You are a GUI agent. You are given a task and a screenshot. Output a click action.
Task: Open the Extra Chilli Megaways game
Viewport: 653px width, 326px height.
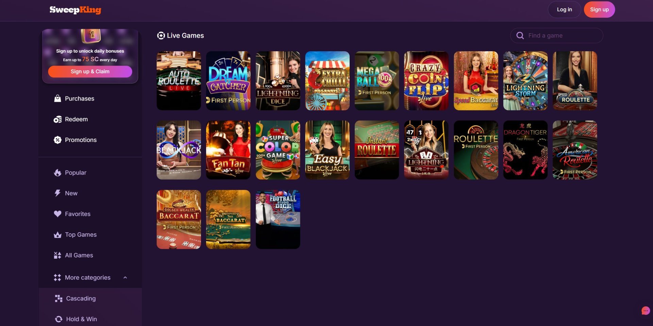pyautogui.click(x=327, y=81)
